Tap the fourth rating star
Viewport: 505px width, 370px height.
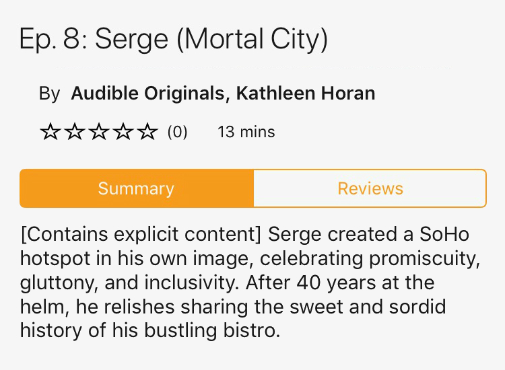(x=123, y=133)
